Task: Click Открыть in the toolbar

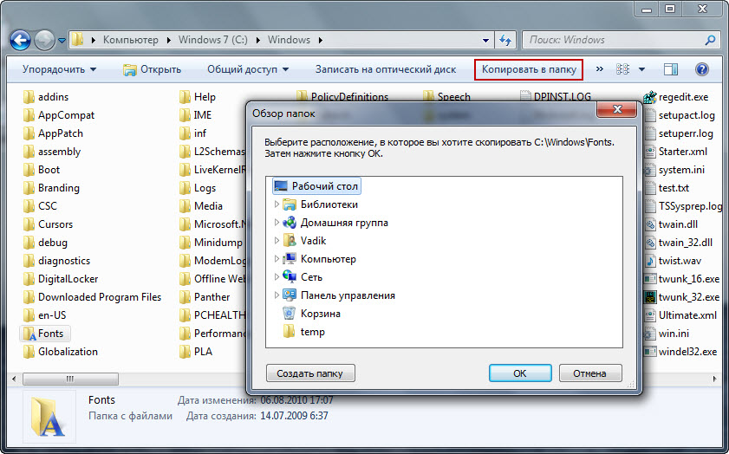Action: 152,69
